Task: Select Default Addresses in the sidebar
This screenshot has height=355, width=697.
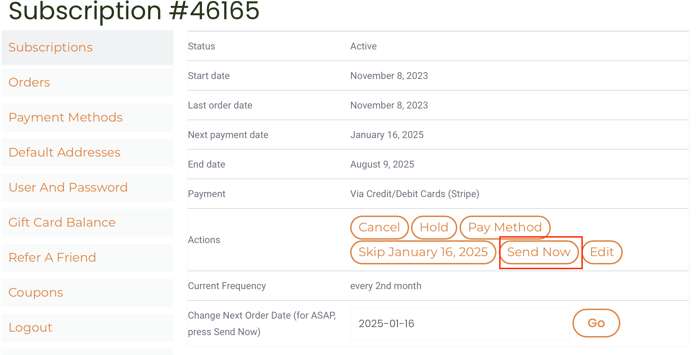Action: pos(64,152)
